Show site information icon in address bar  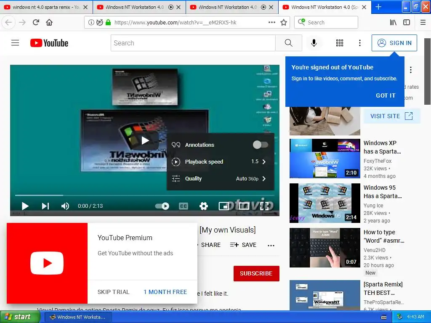[x=91, y=23]
